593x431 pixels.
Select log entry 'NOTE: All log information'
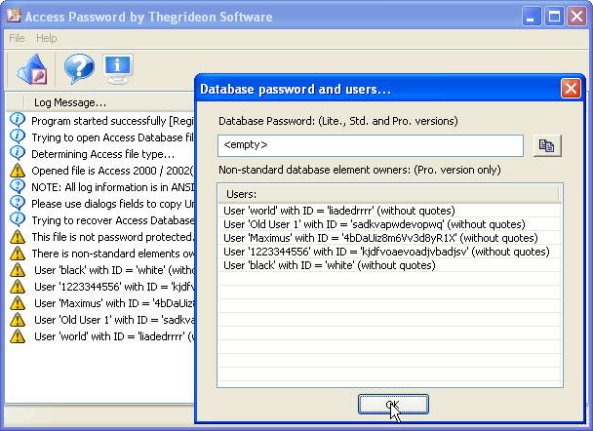pyautogui.click(x=100, y=187)
